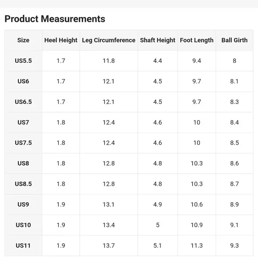Select the Ball Girth column header
The image size is (258, 258).
tap(234, 40)
